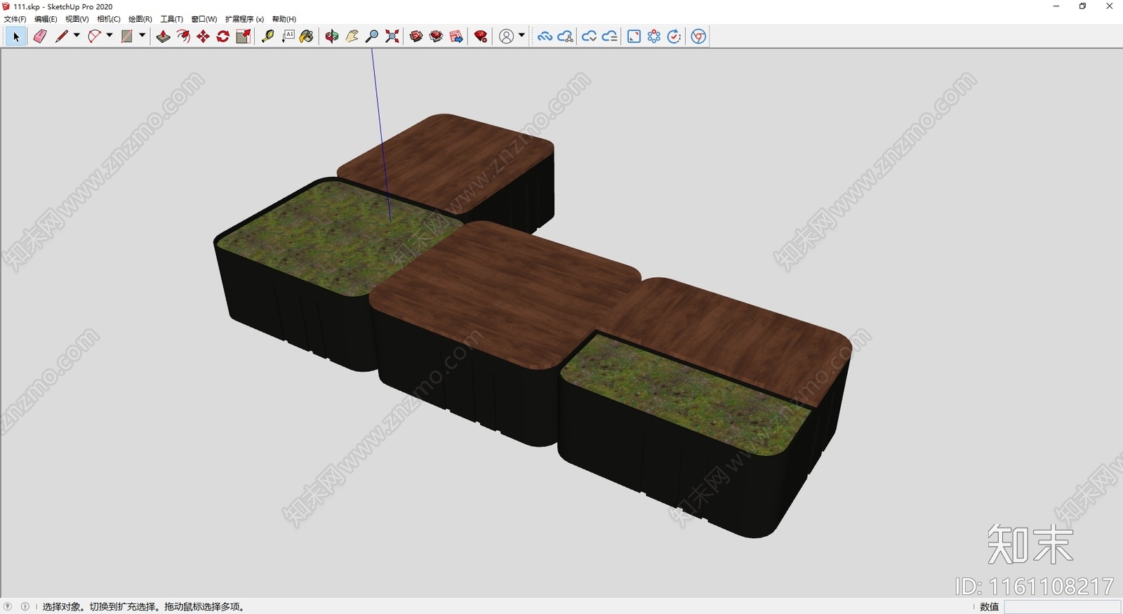Open the 窗口(W) menu
This screenshot has width=1123, height=614.
pos(204,19)
